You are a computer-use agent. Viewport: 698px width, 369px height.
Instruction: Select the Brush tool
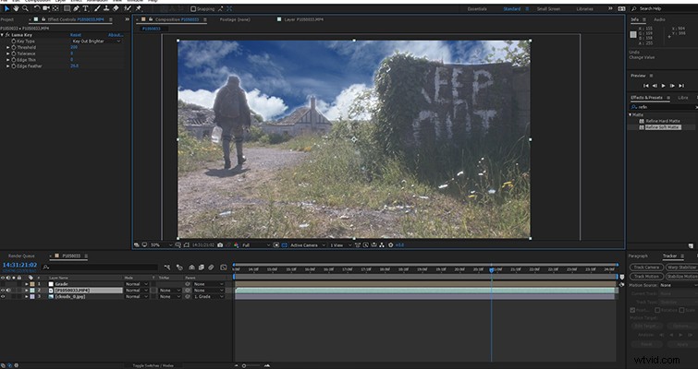click(97, 8)
